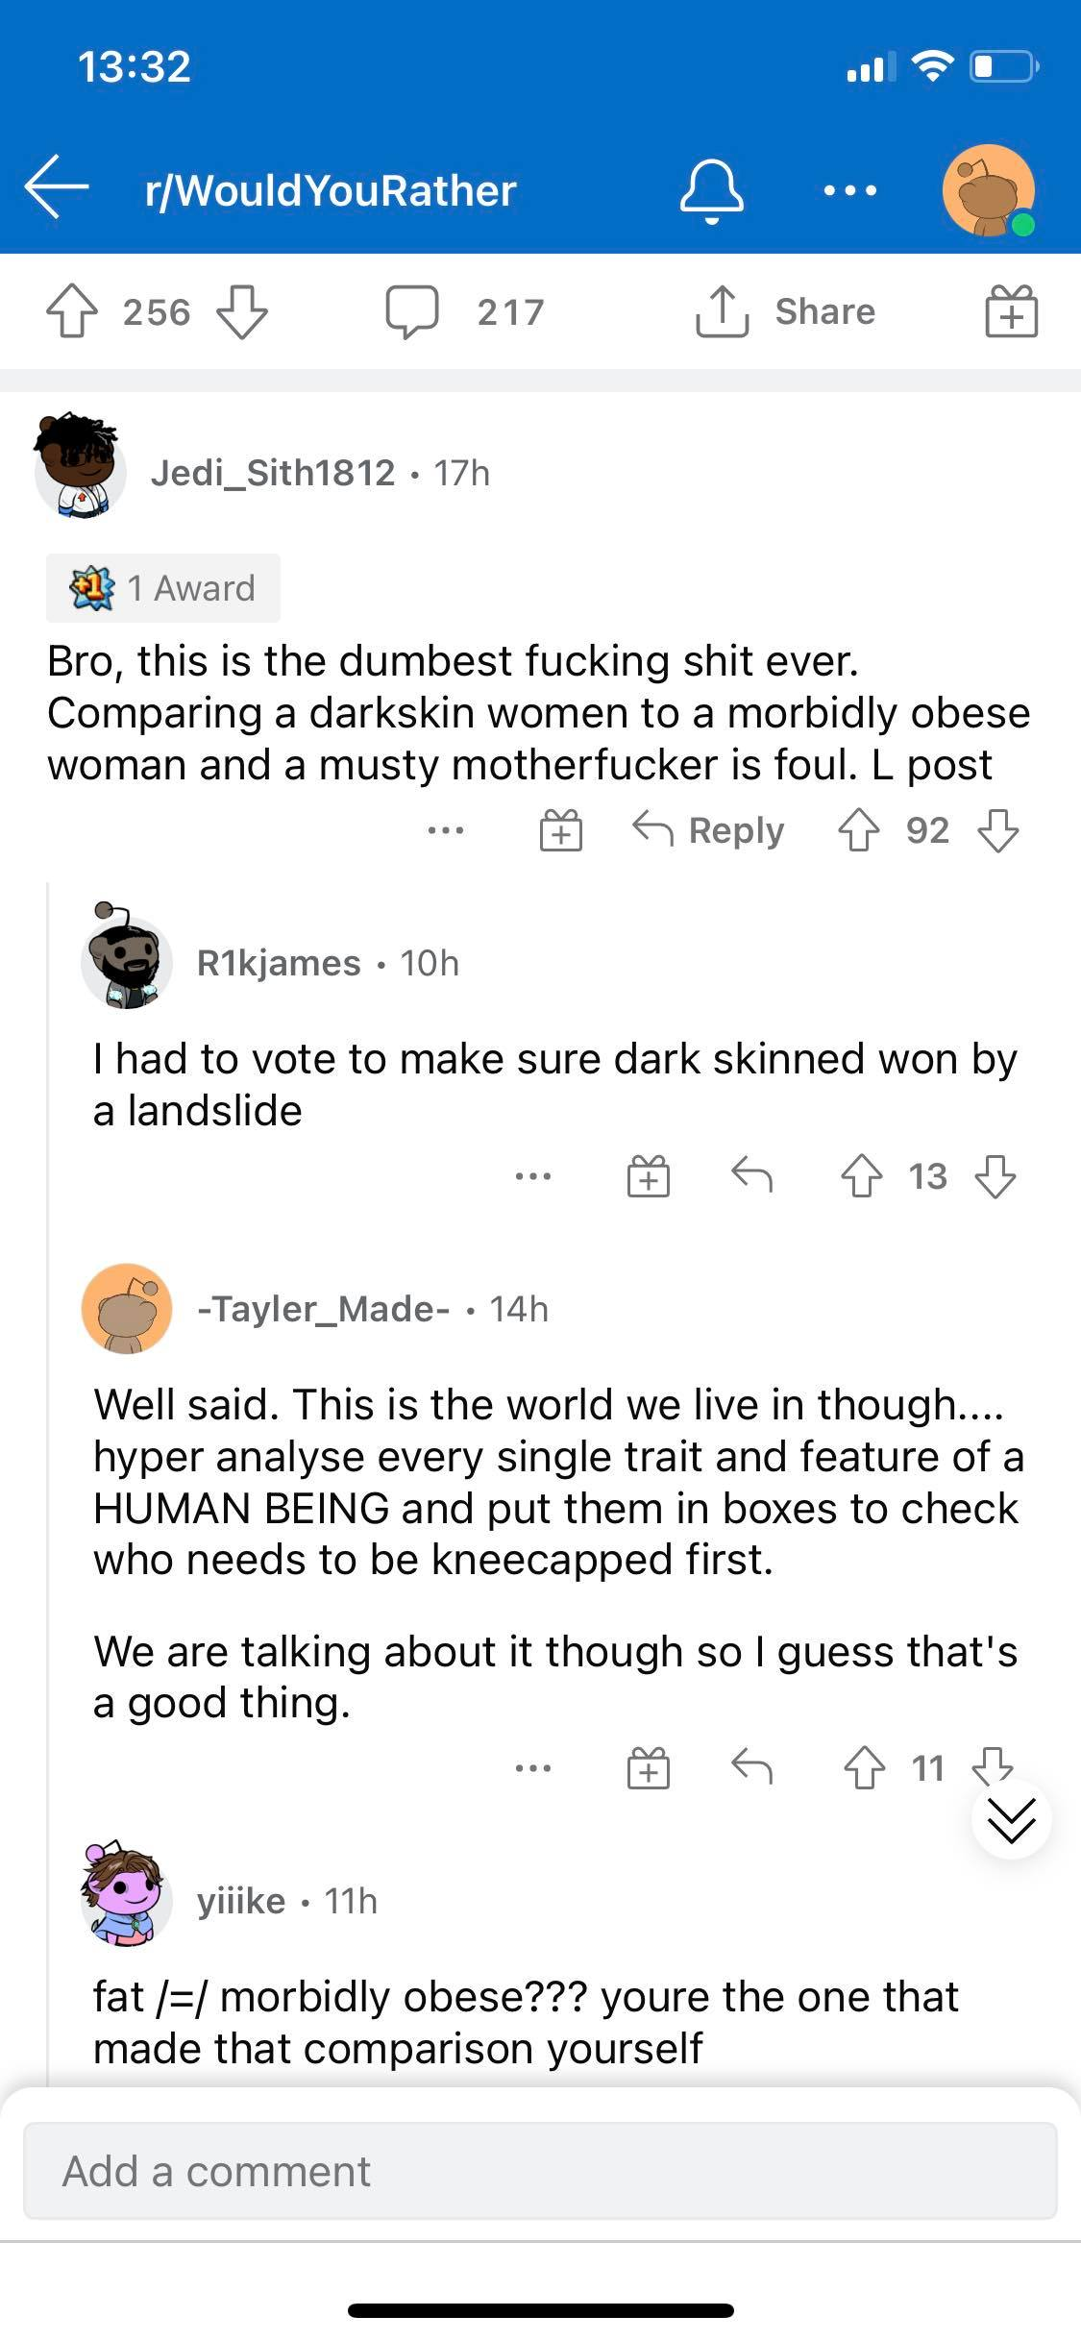Image resolution: width=1081 pixels, height=2341 pixels.
Task: Open the 217 comments icon
Action: click(x=412, y=311)
